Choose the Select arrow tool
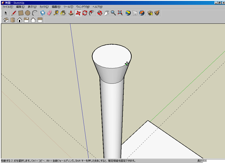Viewport: 225px width, 163px height. (x=6, y=13)
